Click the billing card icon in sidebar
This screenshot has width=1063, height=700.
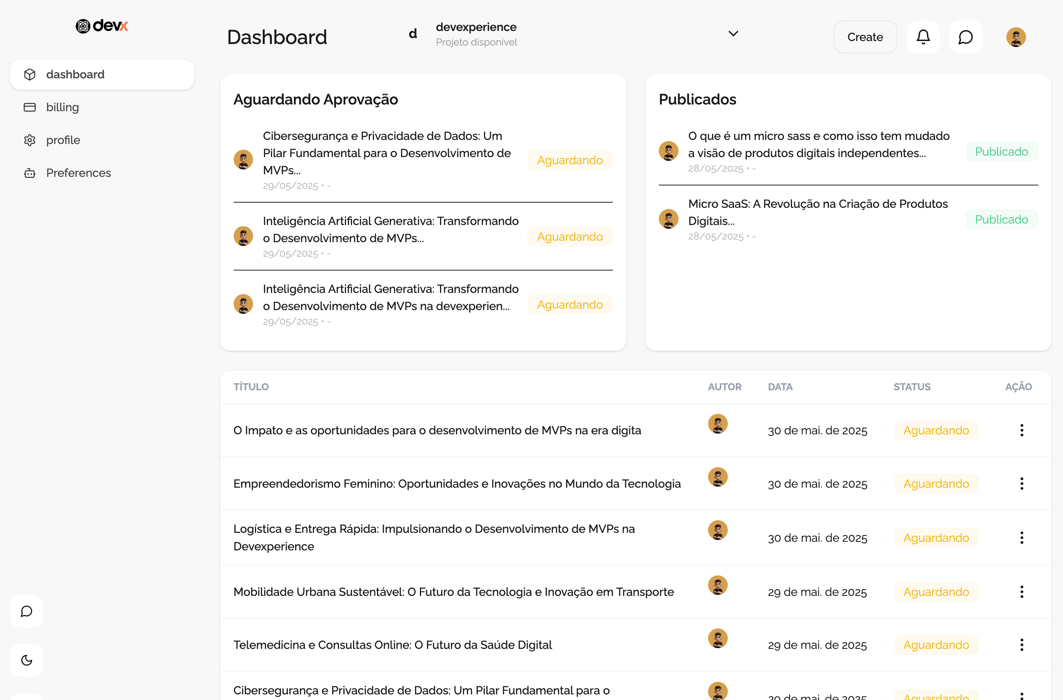29,107
